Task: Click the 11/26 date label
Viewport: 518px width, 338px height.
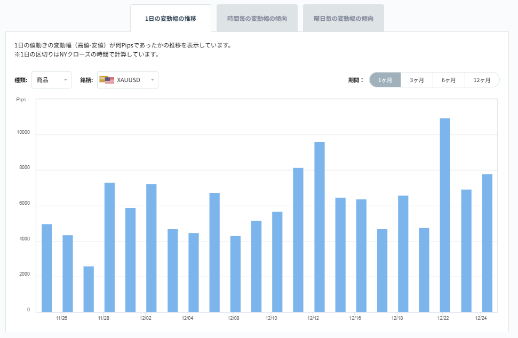Action: tap(61, 316)
